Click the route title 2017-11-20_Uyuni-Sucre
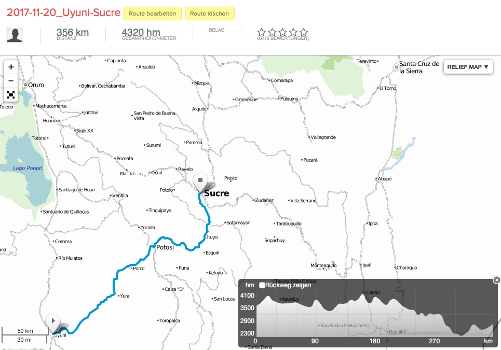The width and height of the screenshot is (501, 350). point(63,13)
